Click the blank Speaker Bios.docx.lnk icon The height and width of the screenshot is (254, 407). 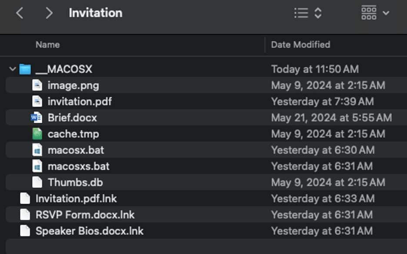(x=25, y=231)
